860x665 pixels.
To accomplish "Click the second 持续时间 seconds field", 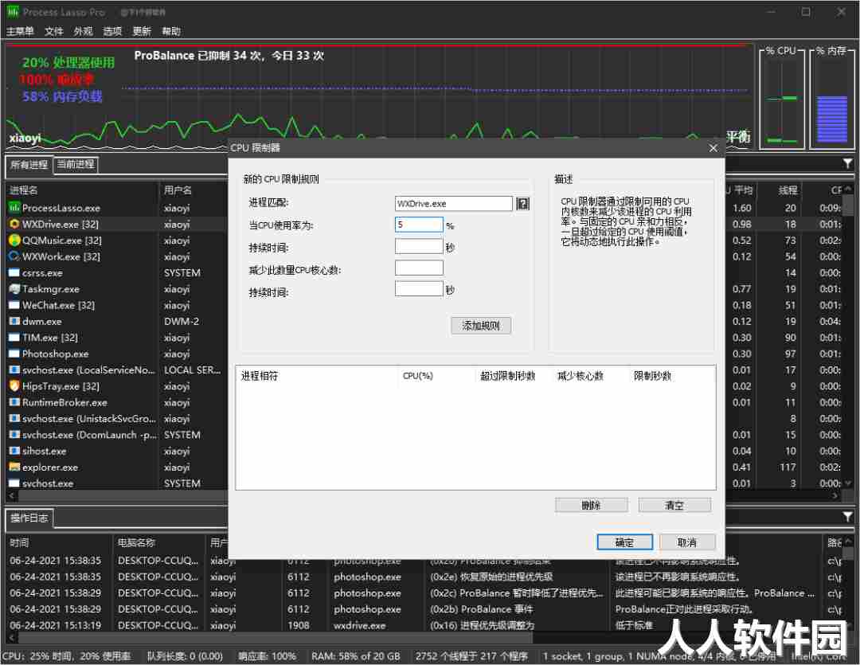I will pos(419,288).
